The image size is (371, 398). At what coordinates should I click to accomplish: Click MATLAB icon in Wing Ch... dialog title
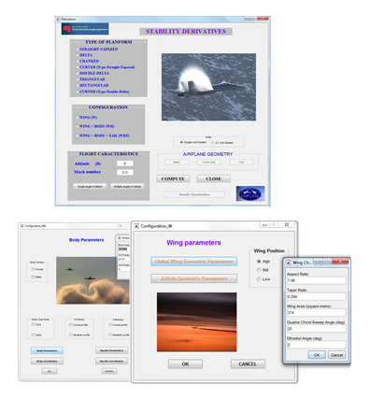click(289, 263)
